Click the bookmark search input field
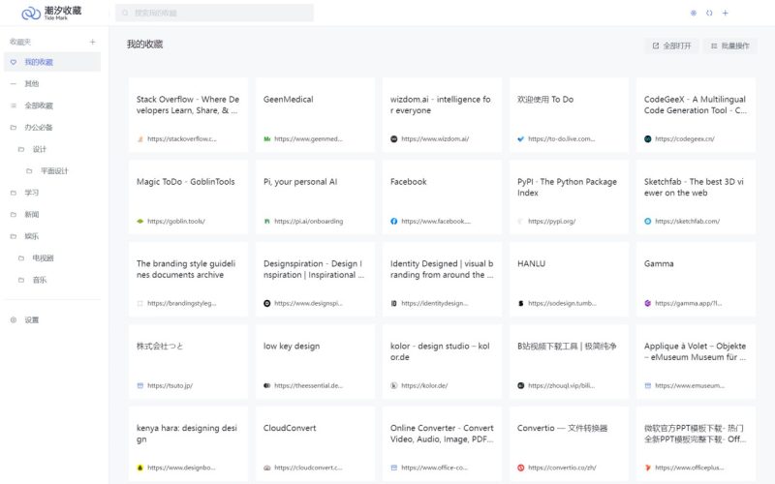The height and width of the screenshot is (484, 775). [x=215, y=13]
